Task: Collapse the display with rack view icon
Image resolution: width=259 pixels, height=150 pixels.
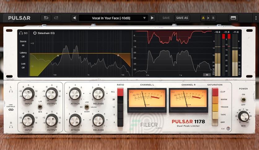Action: point(233,18)
